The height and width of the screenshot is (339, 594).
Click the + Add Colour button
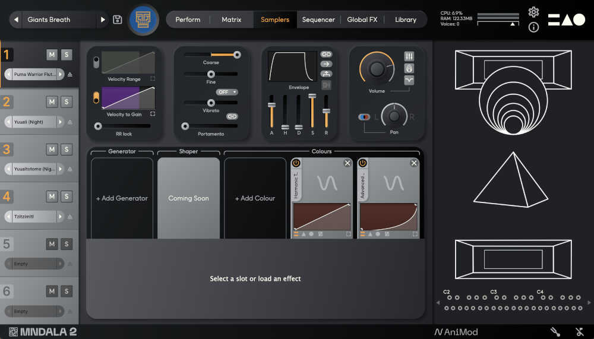pos(255,198)
